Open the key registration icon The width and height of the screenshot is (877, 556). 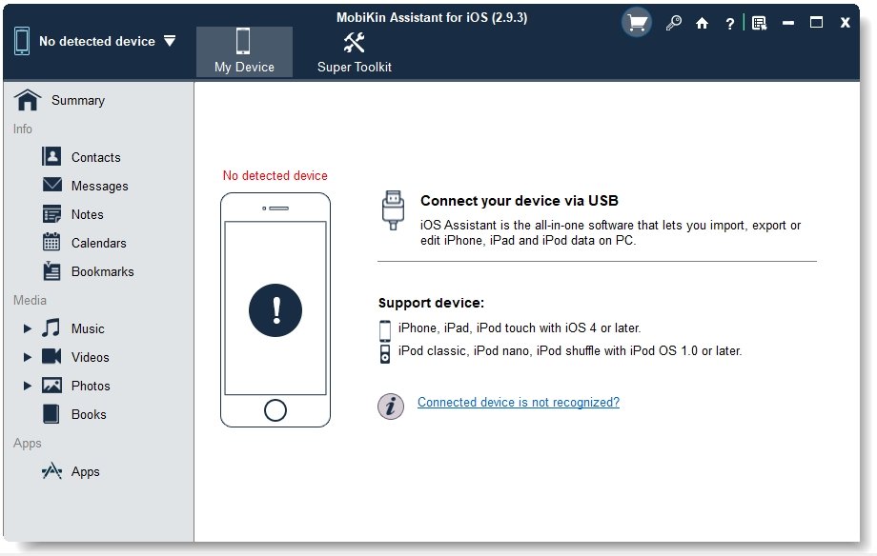pyautogui.click(x=673, y=24)
